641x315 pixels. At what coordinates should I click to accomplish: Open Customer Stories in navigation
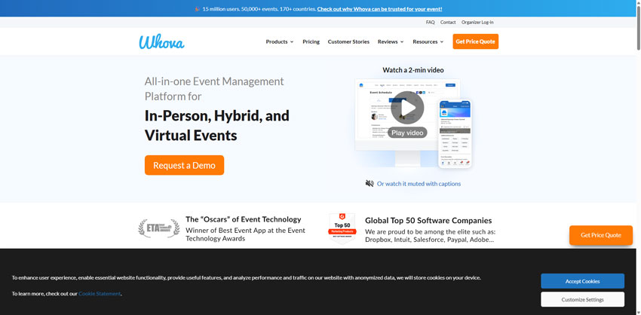tap(348, 41)
